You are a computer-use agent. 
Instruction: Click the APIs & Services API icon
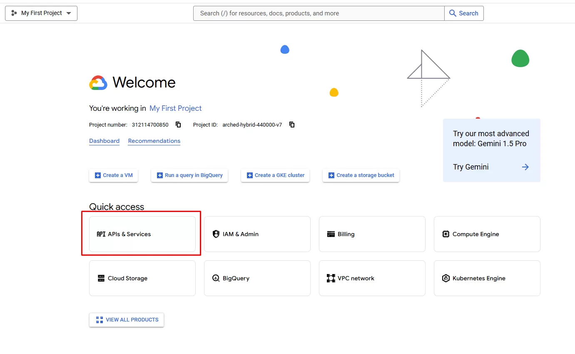point(101,234)
